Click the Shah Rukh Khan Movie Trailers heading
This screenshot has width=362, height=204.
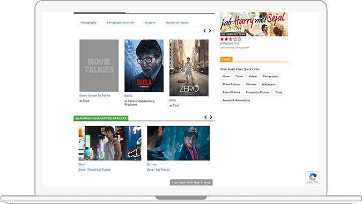coord(101,118)
